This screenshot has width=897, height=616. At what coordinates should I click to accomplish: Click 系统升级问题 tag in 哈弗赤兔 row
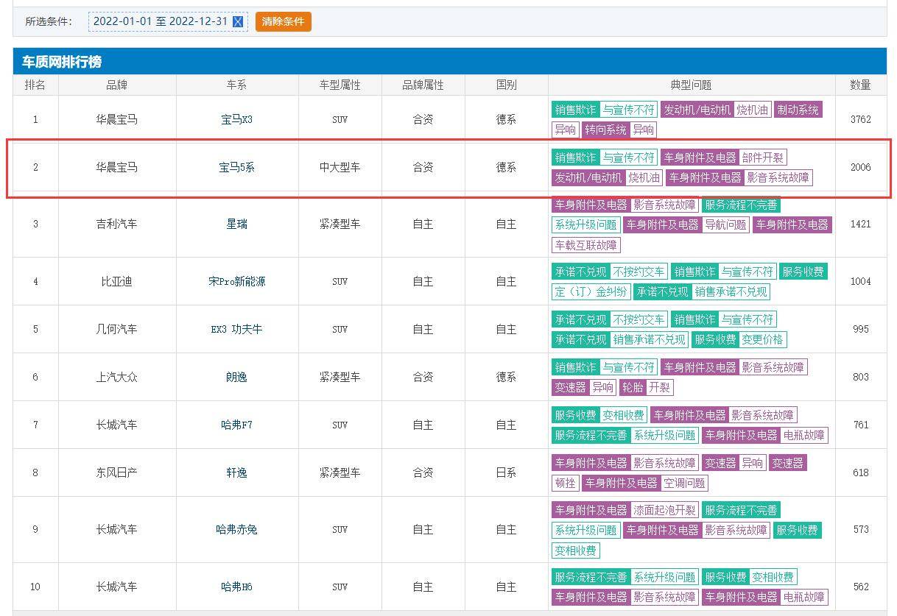586,530
